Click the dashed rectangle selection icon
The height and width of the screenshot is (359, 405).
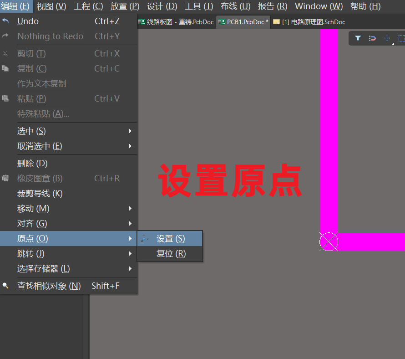pyautogui.click(x=401, y=38)
